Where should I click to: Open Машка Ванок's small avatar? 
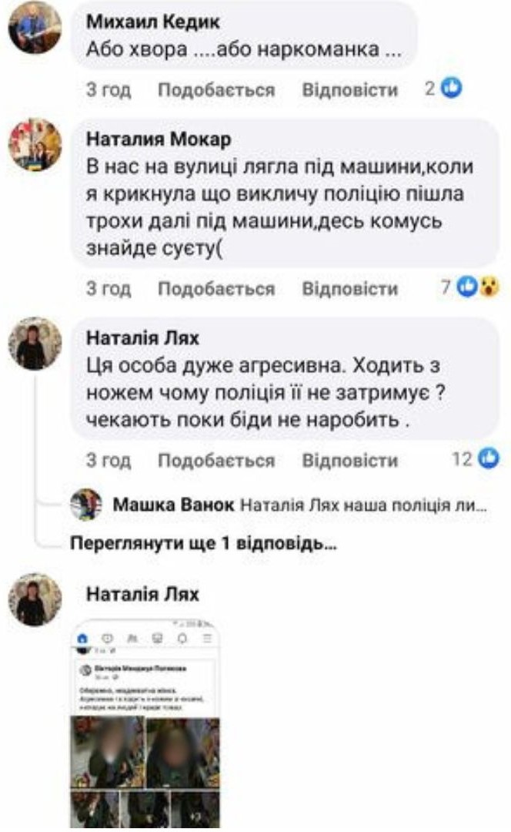point(86,504)
